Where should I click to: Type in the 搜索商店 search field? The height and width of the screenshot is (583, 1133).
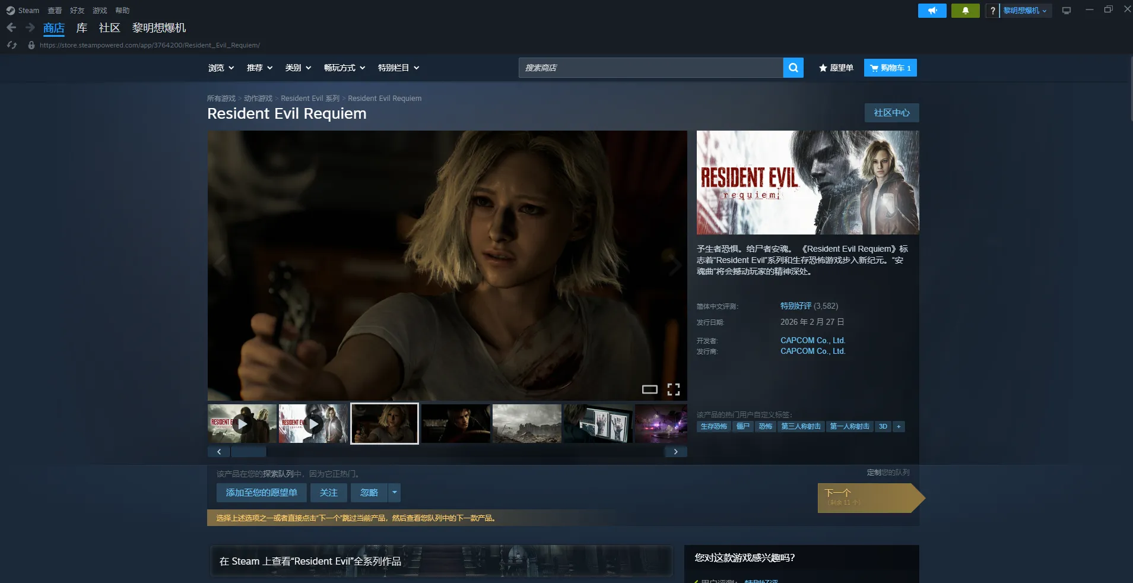650,68
